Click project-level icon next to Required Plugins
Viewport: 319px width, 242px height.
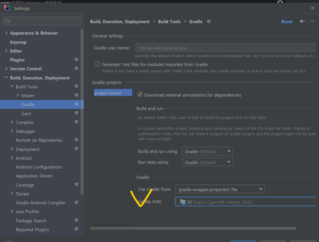click(77, 229)
